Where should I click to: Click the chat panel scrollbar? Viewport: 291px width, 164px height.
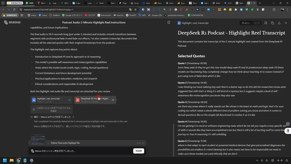coord(173,140)
